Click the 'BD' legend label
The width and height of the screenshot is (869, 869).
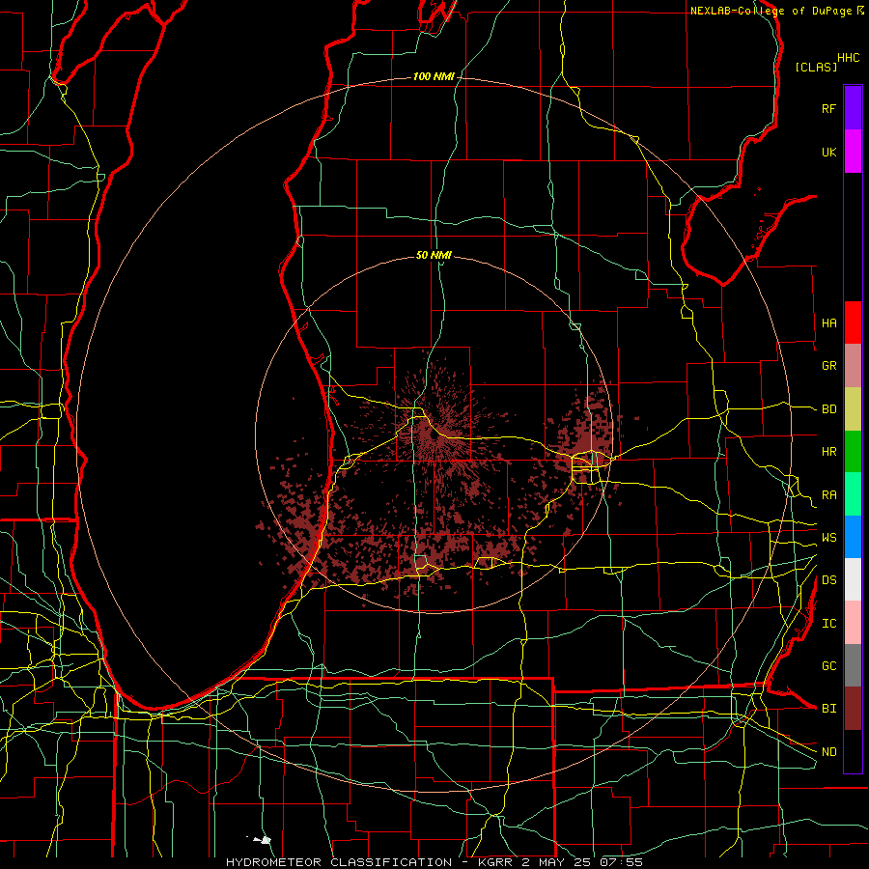tap(829, 409)
